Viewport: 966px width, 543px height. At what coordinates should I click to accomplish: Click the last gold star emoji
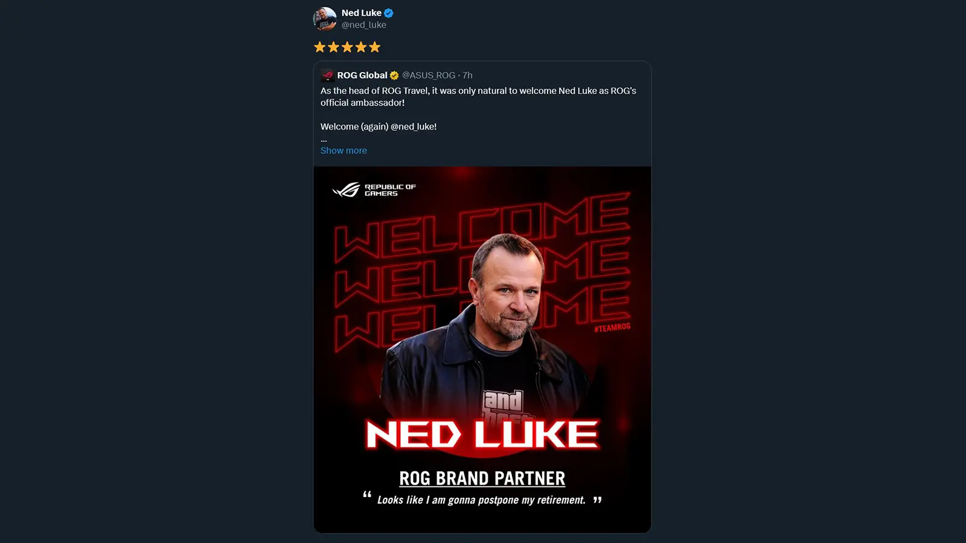click(375, 47)
